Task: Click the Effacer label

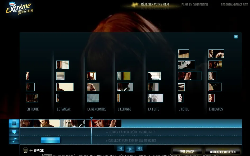Action: point(39,150)
